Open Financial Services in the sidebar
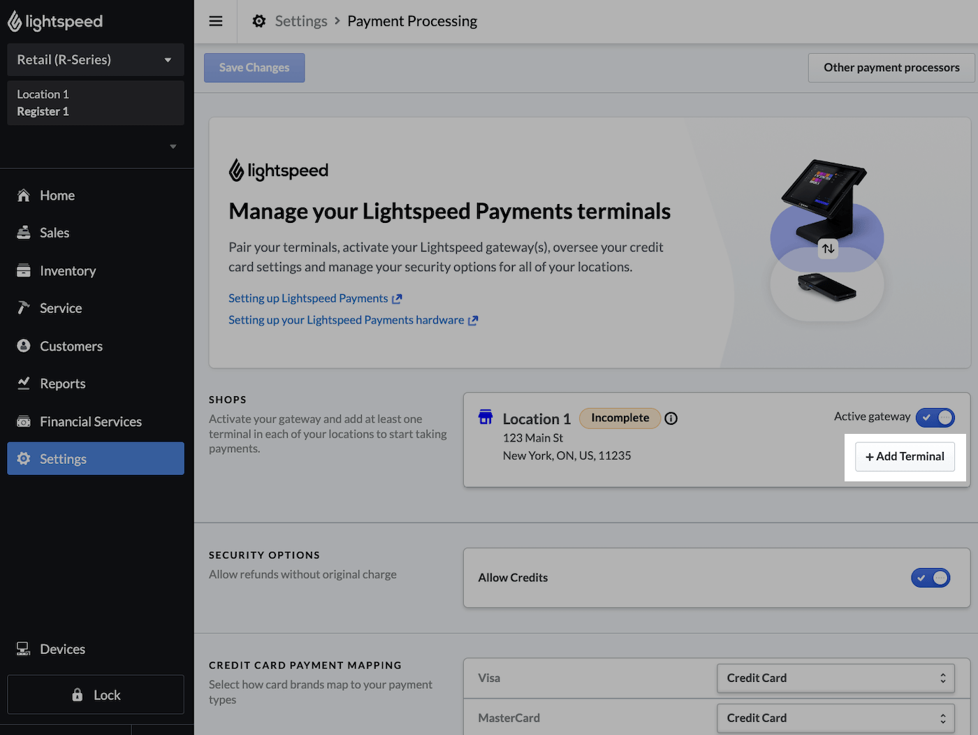Viewport: 978px width, 735px height. tap(96, 421)
